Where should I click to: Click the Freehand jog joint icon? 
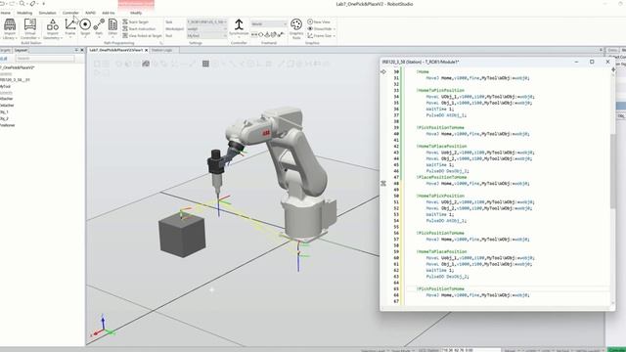[x=261, y=35]
